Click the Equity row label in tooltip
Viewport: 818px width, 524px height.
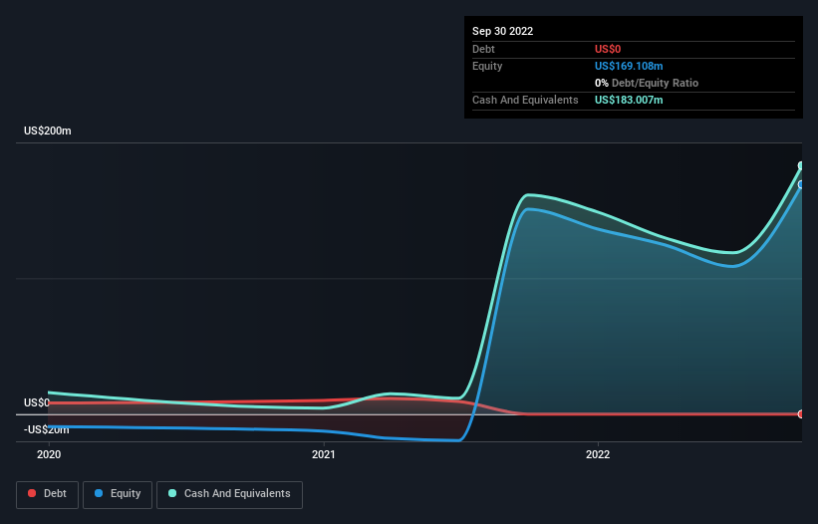coord(487,66)
